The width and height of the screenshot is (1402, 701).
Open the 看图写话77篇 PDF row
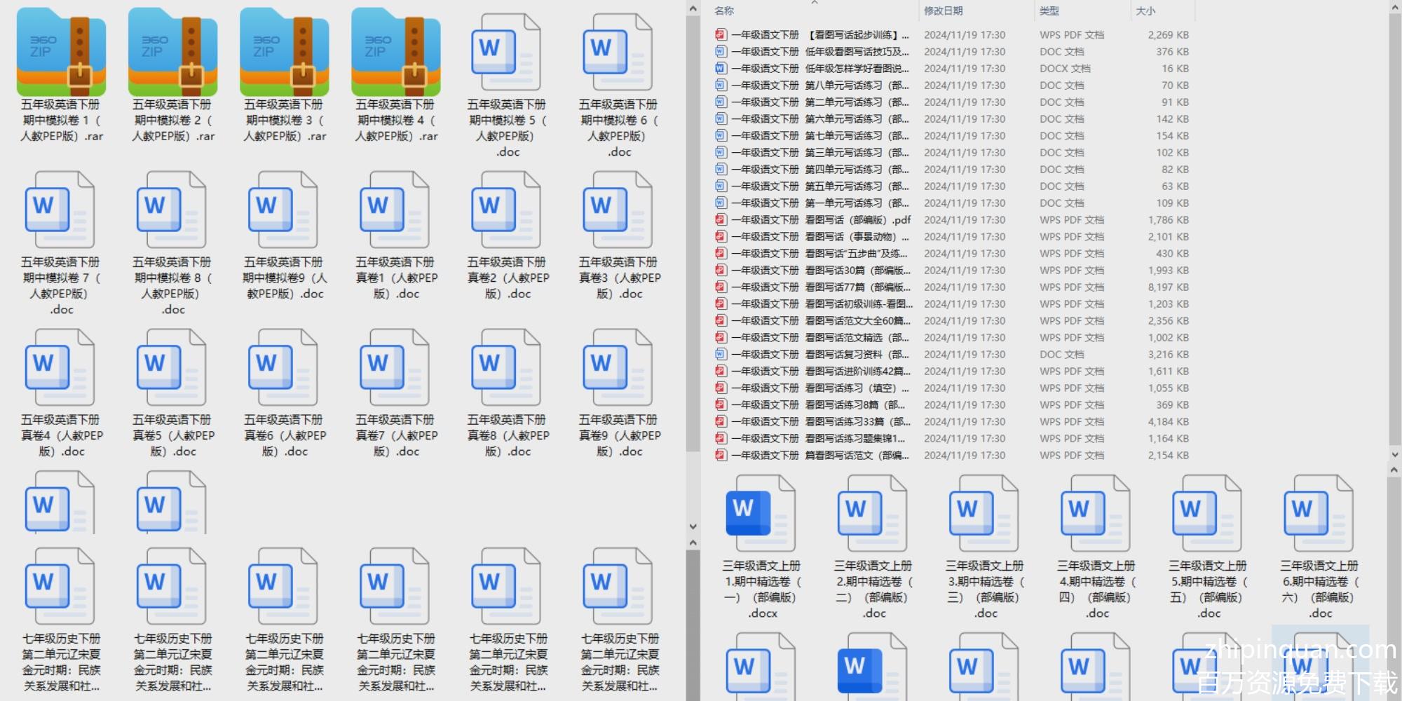[x=952, y=287]
